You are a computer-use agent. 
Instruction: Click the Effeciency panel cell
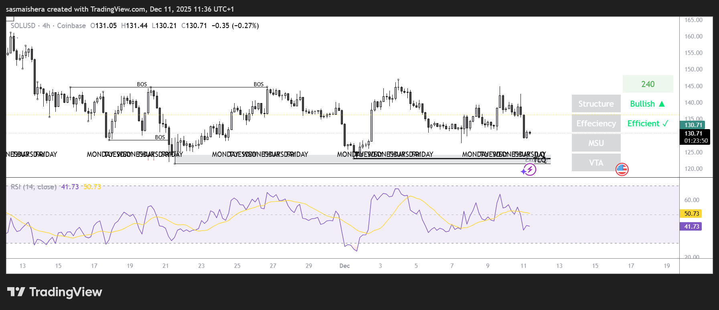click(x=596, y=123)
